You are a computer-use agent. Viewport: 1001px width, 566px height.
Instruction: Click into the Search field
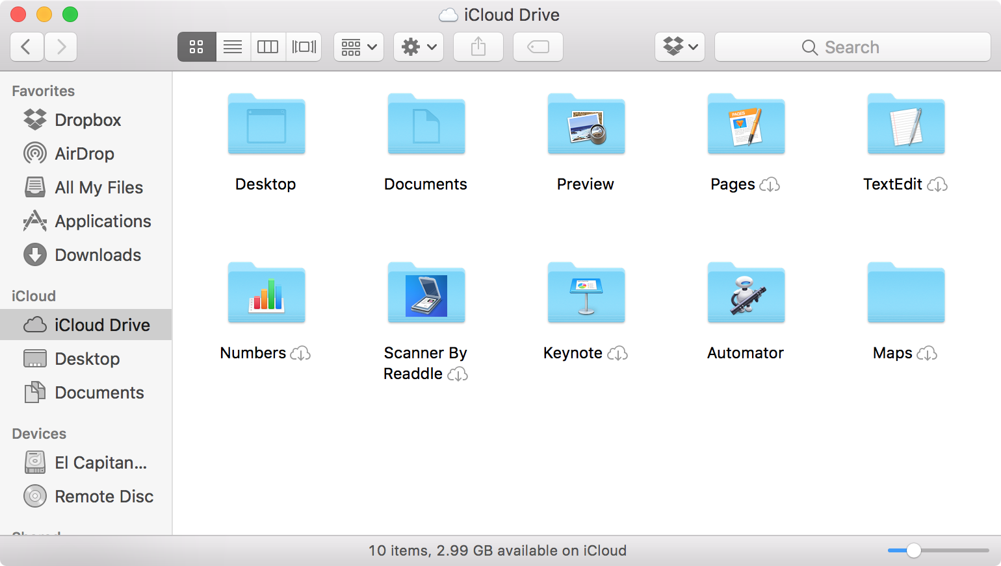pyautogui.click(x=853, y=47)
